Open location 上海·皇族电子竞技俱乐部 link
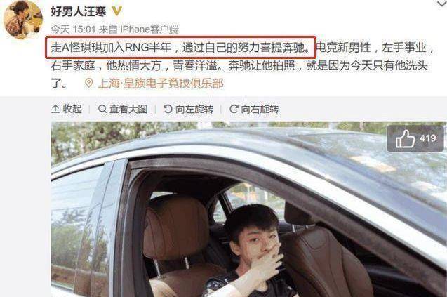This screenshot has width=447, height=297. click(161, 84)
